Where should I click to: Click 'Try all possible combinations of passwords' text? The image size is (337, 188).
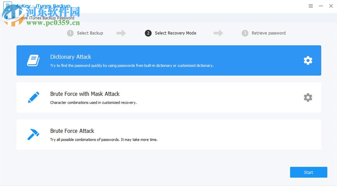(x=104, y=140)
